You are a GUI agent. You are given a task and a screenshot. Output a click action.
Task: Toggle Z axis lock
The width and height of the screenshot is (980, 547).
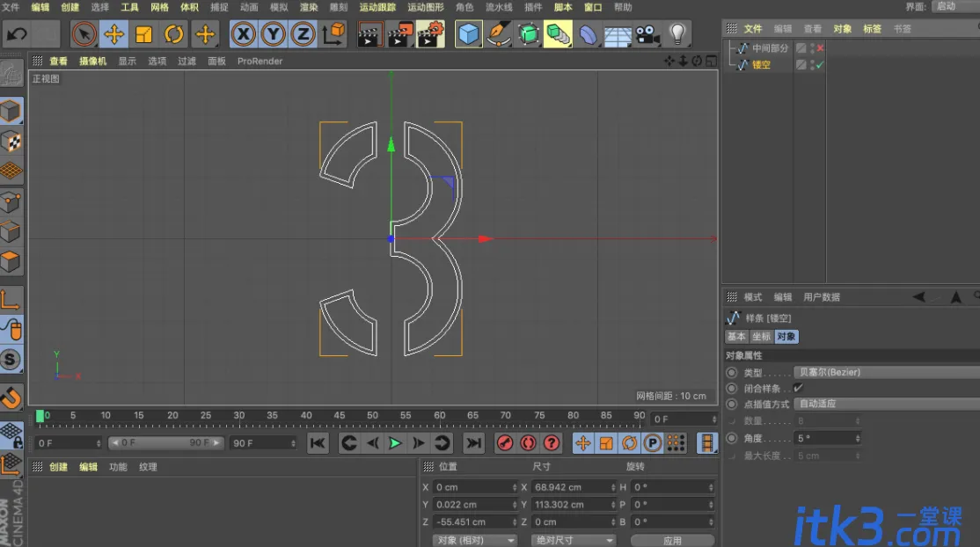click(x=304, y=33)
